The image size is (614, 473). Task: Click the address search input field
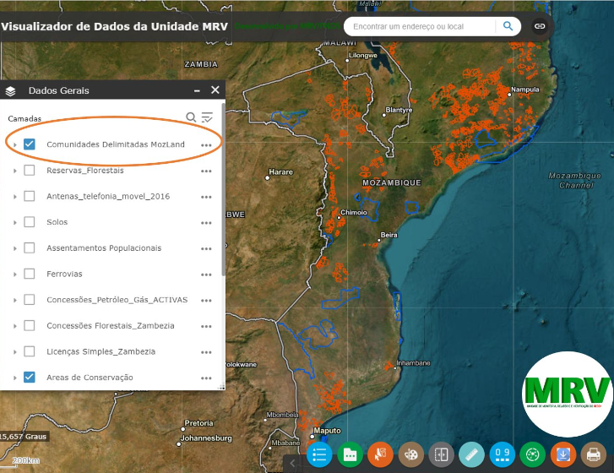(x=418, y=26)
